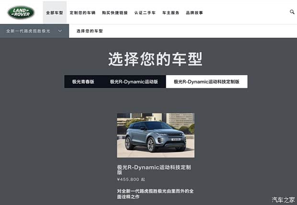
Task: Click the 极光R-Dynamic运动科技定制版 title below the image
Action: pyautogui.click(x=154, y=170)
